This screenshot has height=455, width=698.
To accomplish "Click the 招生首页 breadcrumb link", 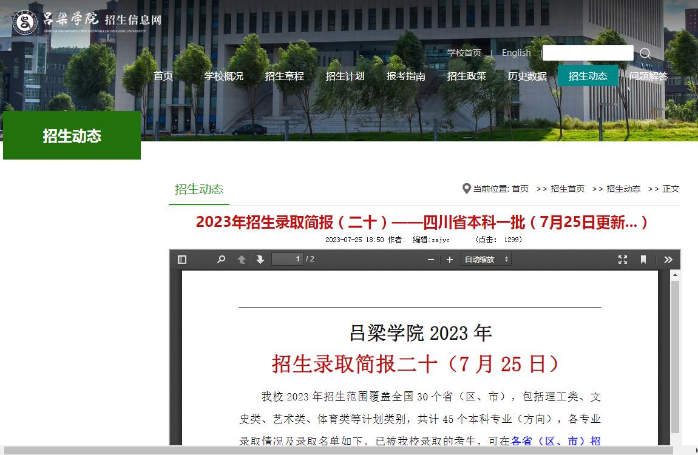I will click(568, 189).
